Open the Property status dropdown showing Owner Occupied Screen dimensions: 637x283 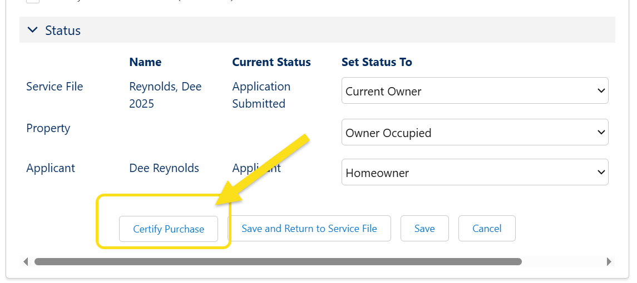pyautogui.click(x=475, y=133)
